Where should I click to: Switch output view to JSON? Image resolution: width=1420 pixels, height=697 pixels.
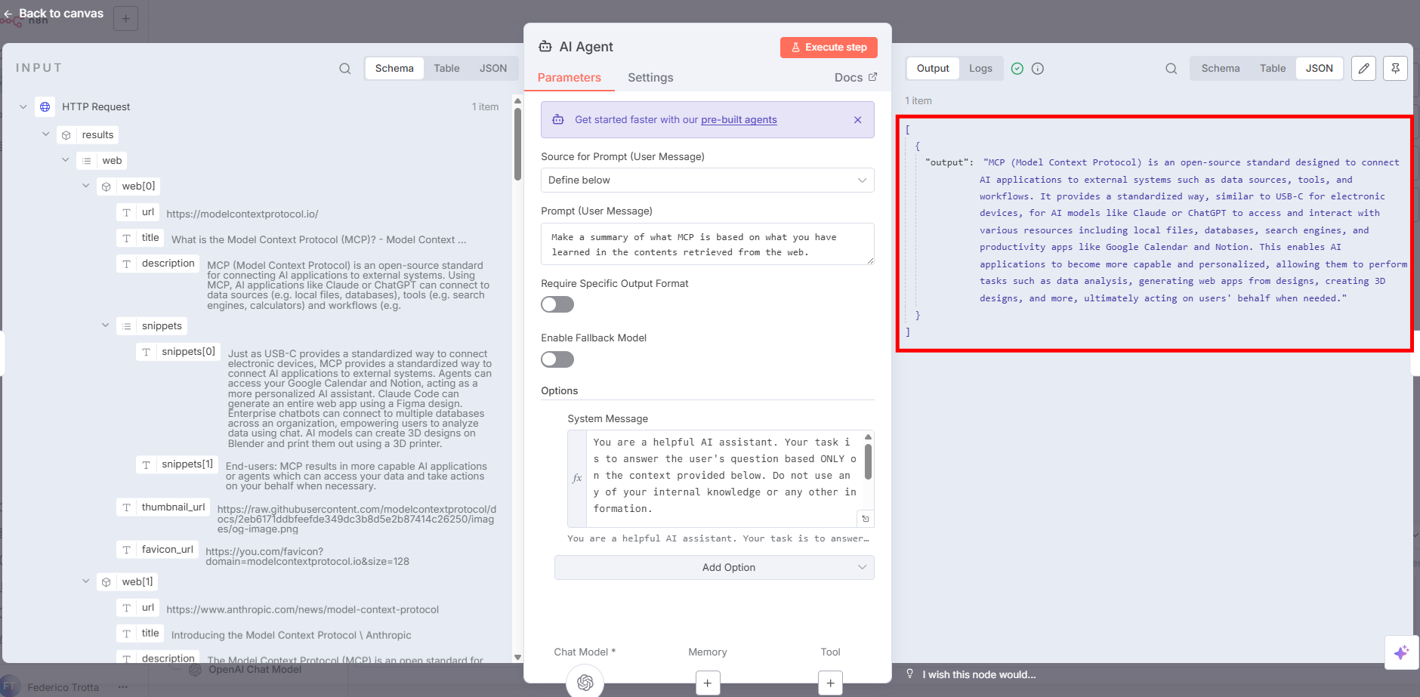[x=1320, y=68]
